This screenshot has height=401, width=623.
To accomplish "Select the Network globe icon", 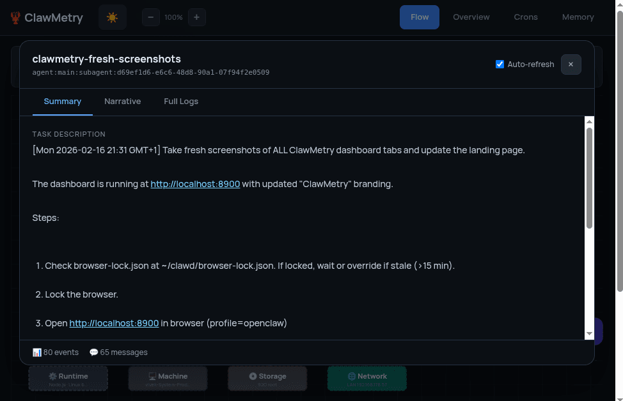I will click(x=352, y=375).
